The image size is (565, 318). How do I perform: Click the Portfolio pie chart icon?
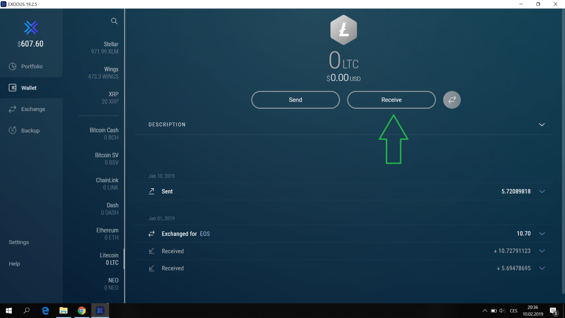pyautogui.click(x=13, y=66)
